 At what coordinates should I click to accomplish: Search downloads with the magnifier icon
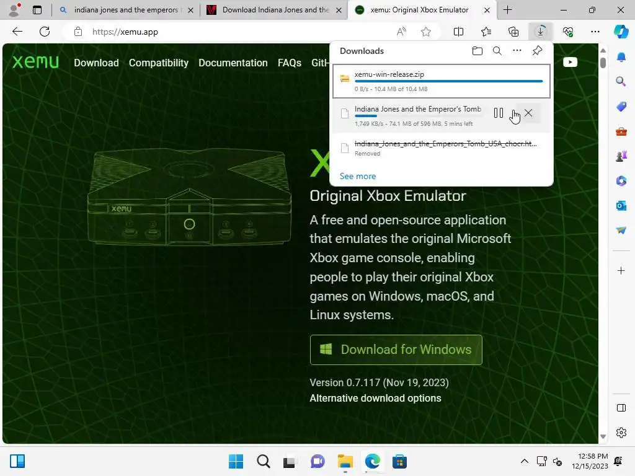tap(497, 51)
